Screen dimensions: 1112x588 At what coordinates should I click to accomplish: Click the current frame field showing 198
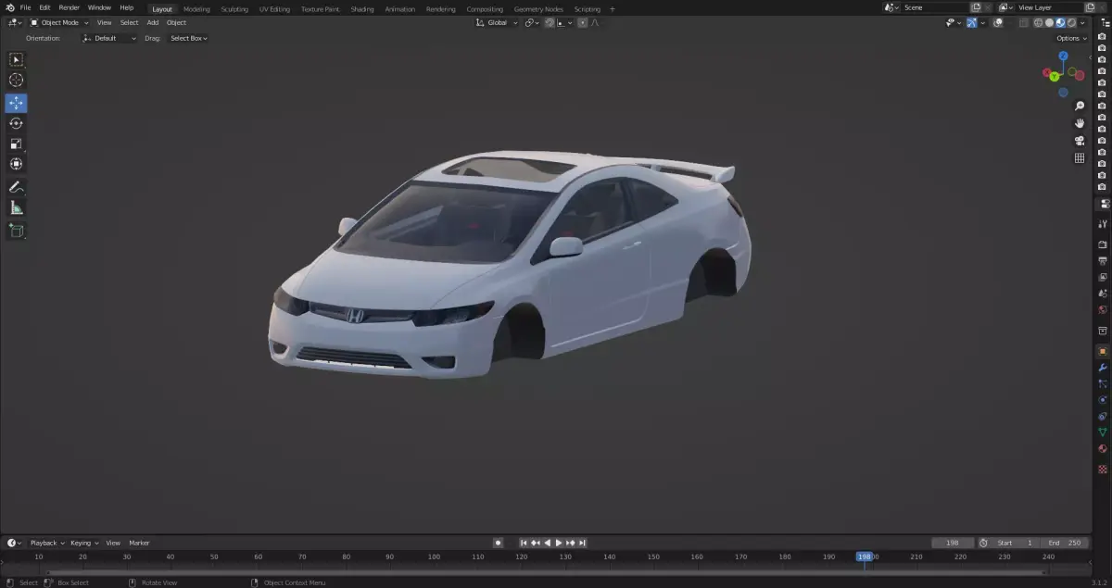click(954, 543)
